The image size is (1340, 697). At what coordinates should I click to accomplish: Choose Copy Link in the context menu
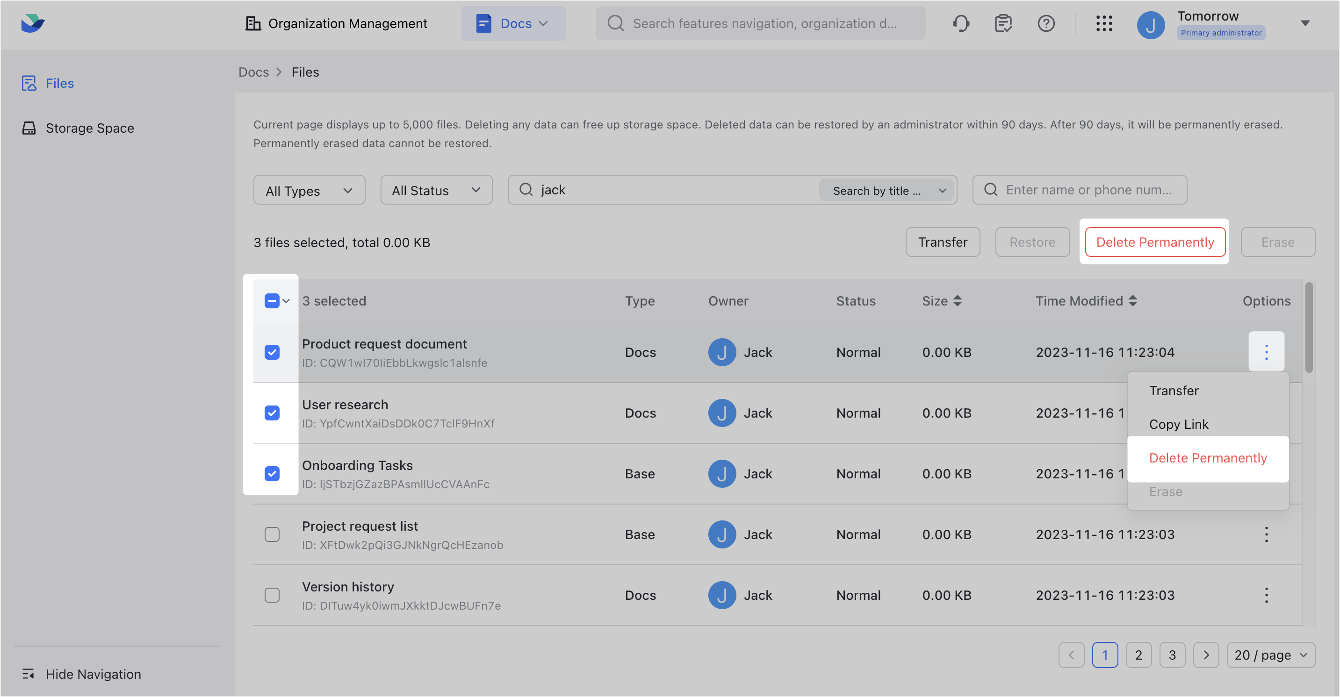tap(1208, 425)
